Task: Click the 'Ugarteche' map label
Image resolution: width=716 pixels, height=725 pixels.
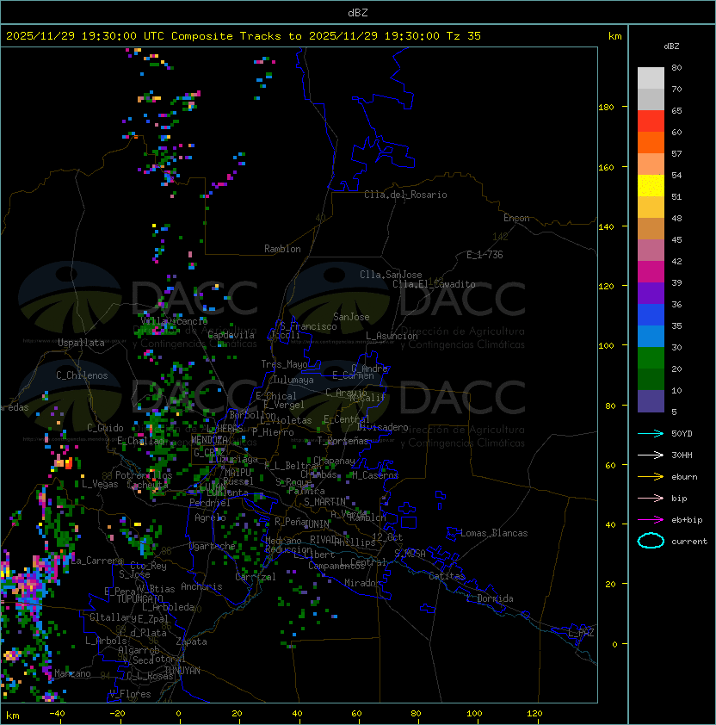Action: tap(213, 546)
